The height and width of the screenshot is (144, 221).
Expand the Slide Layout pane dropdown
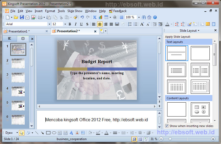199,31
